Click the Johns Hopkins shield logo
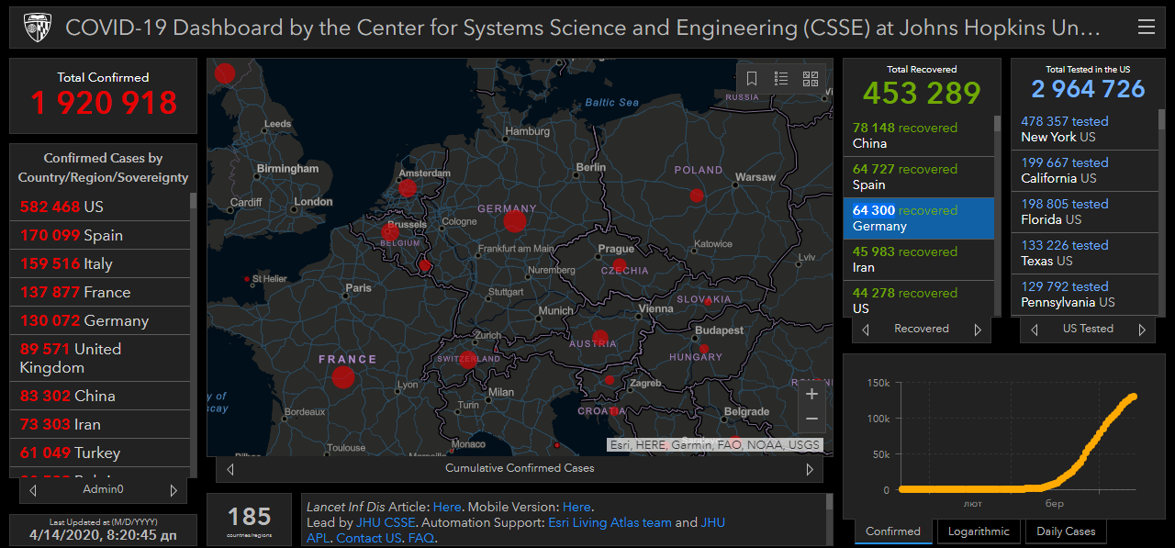The height and width of the screenshot is (548, 1175). [x=37, y=28]
